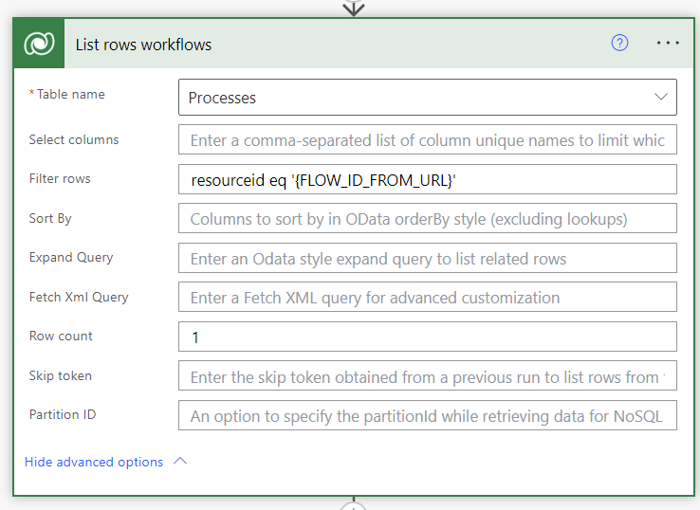Click the Row count label
700x510 pixels.
(61, 336)
